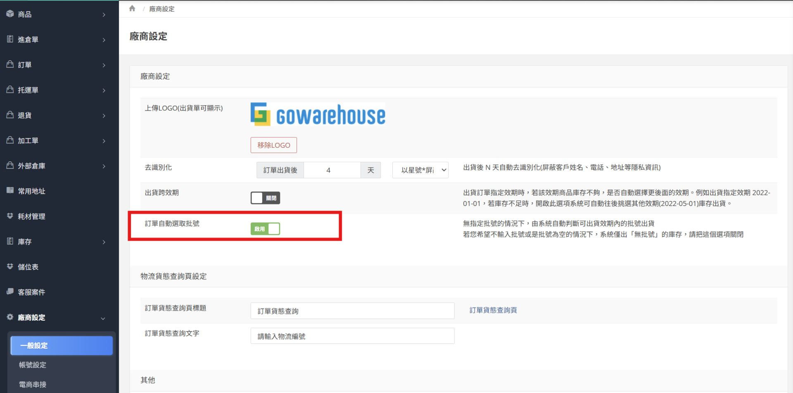Click the 商品 box icon in sidebar
This screenshot has height=393, width=793.
[x=10, y=14]
